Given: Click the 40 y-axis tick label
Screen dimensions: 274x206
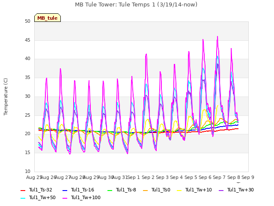Looking at the screenshot, I should pos(27,59).
